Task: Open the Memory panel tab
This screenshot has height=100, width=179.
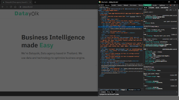Action: 140,5
